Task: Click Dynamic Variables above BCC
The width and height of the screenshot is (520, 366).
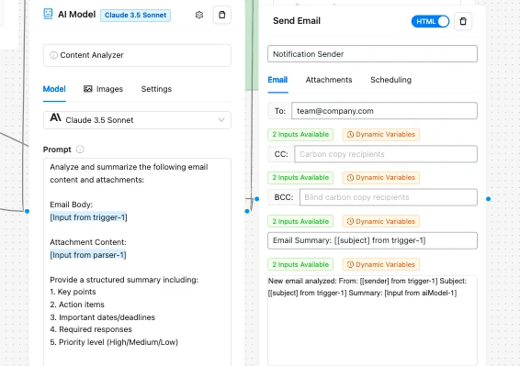Action: click(381, 178)
